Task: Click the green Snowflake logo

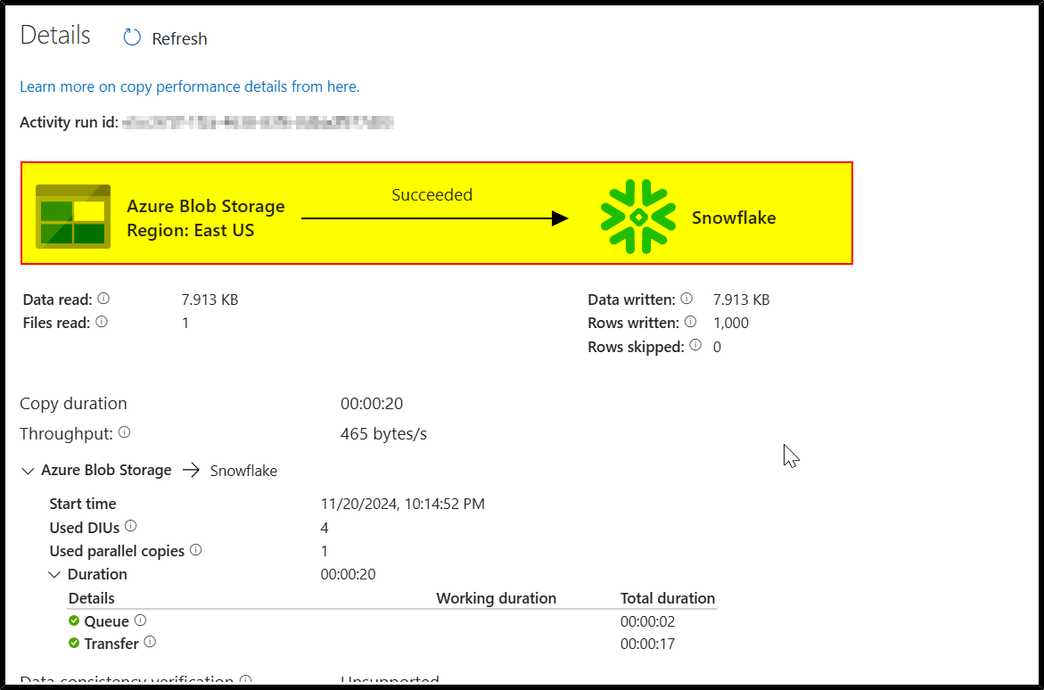Action: point(637,217)
